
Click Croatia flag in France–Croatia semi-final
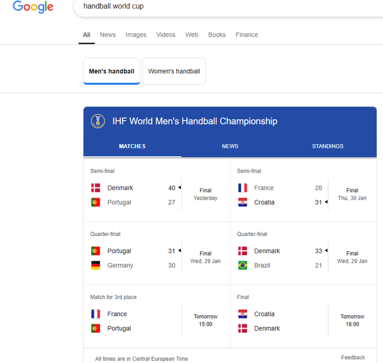coord(243,202)
